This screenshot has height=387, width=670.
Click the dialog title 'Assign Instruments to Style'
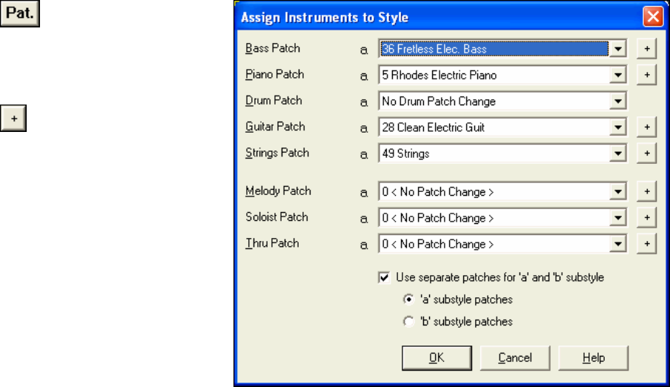[x=325, y=18]
